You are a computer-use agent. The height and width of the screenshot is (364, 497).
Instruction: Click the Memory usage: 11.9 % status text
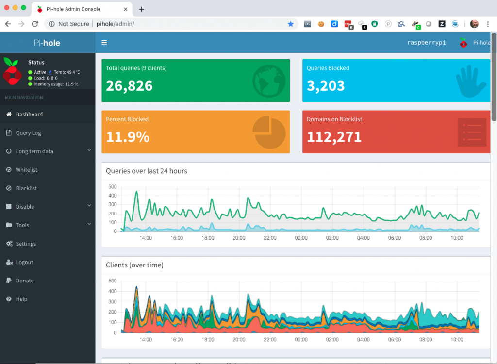tap(56, 84)
